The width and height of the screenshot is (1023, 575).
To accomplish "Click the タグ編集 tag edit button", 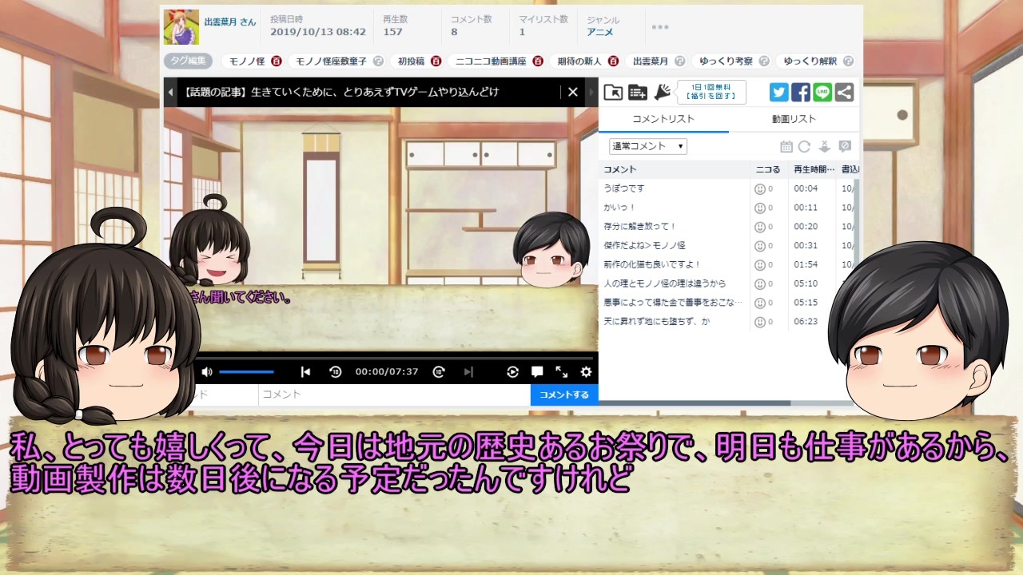I will click(188, 61).
